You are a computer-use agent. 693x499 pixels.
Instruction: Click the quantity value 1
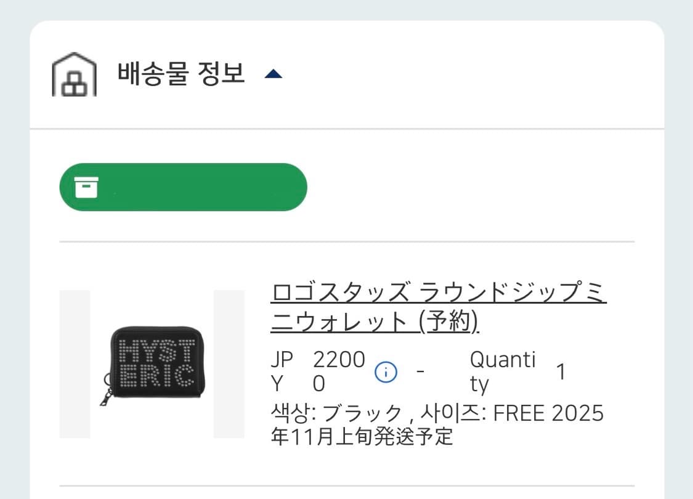point(561,371)
